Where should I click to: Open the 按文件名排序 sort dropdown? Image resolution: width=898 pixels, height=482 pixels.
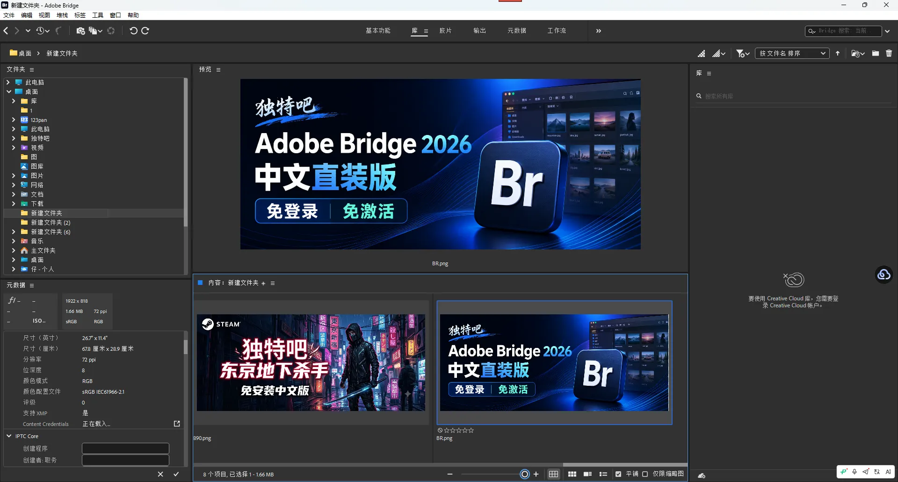pyautogui.click(x=792, y=53)
